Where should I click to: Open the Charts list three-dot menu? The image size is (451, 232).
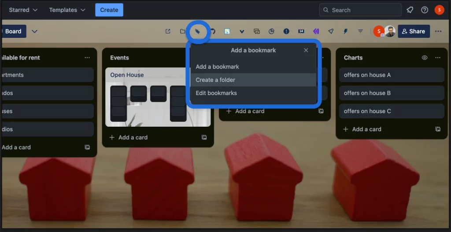tap(438, 58)
